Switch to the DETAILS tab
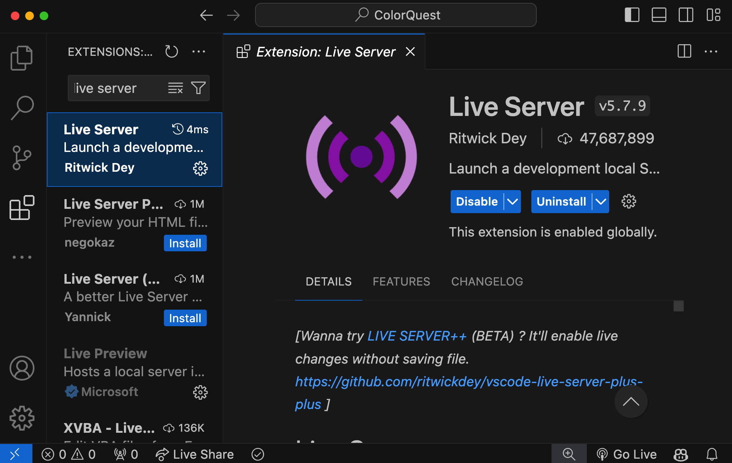This screenshot has height=463, width=732. pyautogui.click(x=329, y=282)
